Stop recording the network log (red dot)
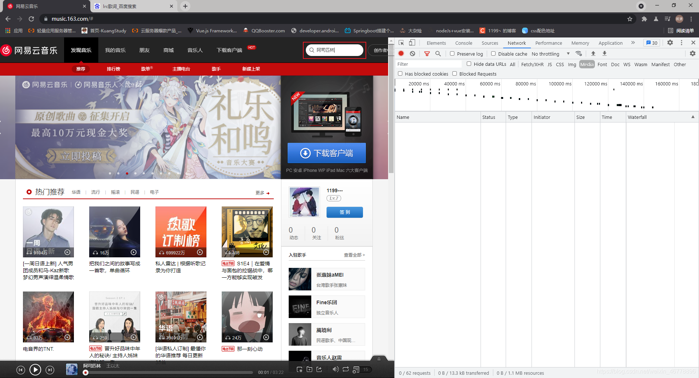The height and width of the screenshot is (378, 699). point(401,53)
